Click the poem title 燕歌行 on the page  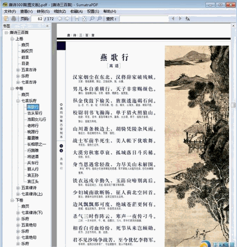[x=114, y=57]
